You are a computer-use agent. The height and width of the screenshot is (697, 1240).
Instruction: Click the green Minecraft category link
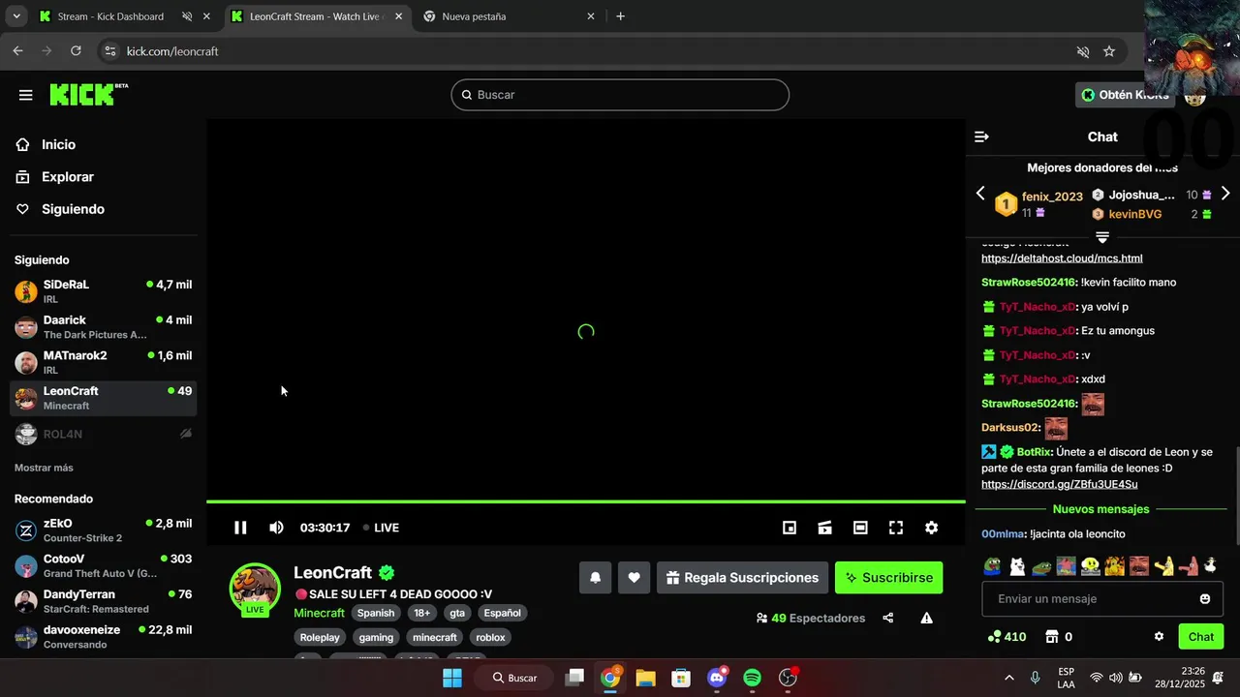[319, 613]
